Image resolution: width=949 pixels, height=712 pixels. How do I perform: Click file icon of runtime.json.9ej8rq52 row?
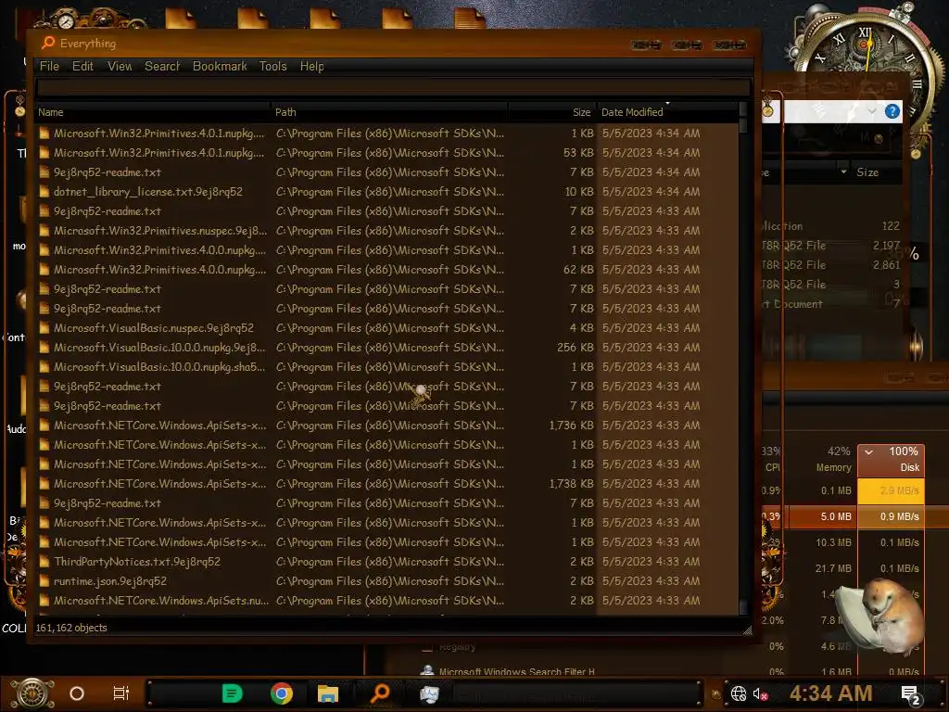point(44,581)
